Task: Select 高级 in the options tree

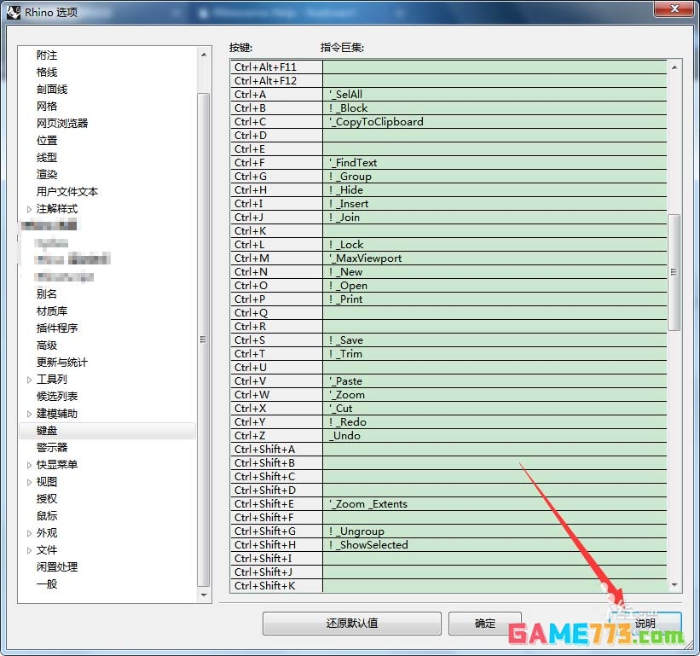Action: (x=47, y=345)
